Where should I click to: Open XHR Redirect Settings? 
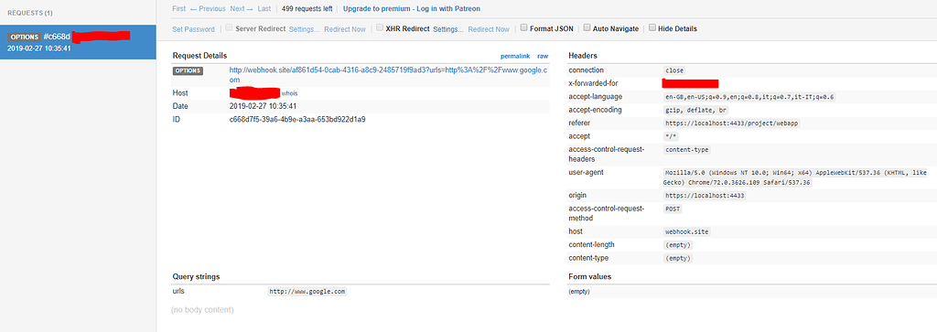point(448,28)
